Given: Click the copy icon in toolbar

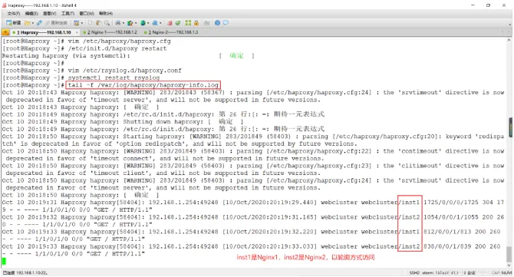Looking at the screenshot, I should [91, 22].
